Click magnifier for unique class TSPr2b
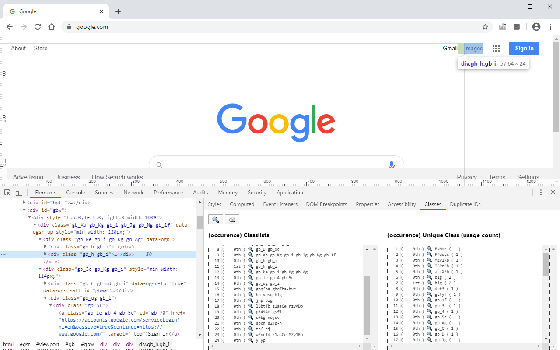Viewport: 560px width, 350px height. click(x=430, y=266)
